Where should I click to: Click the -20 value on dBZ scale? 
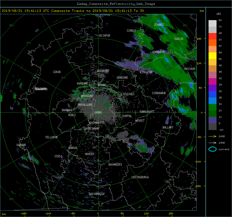coord(221,130)
